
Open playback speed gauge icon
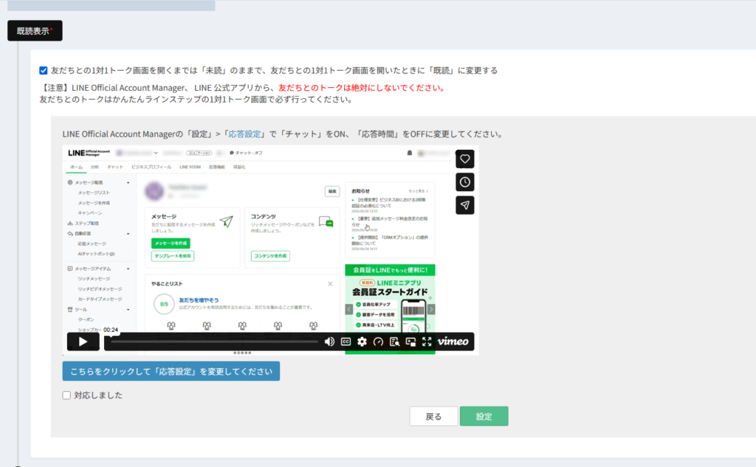379,342
